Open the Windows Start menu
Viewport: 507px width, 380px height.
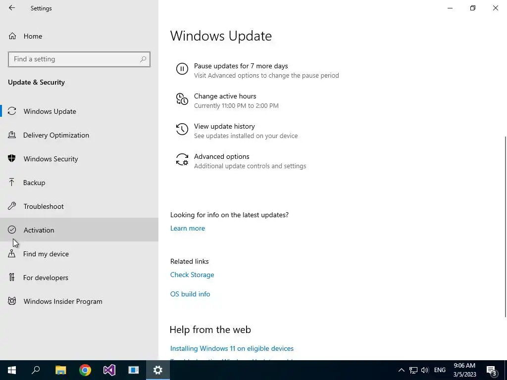[12, 370]
